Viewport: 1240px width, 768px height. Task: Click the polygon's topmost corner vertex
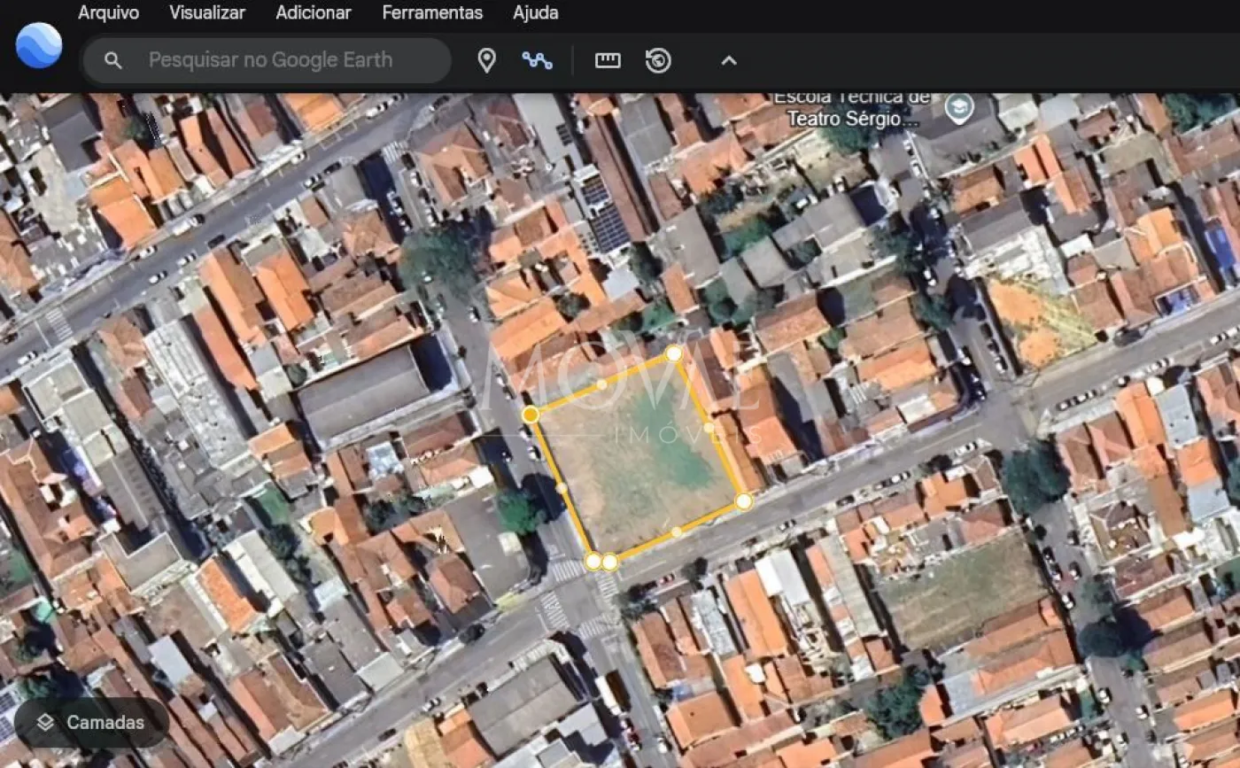click(674, 353)
